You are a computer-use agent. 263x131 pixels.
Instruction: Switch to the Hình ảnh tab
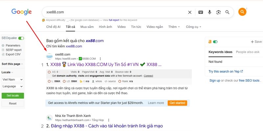tap(105, 27)
